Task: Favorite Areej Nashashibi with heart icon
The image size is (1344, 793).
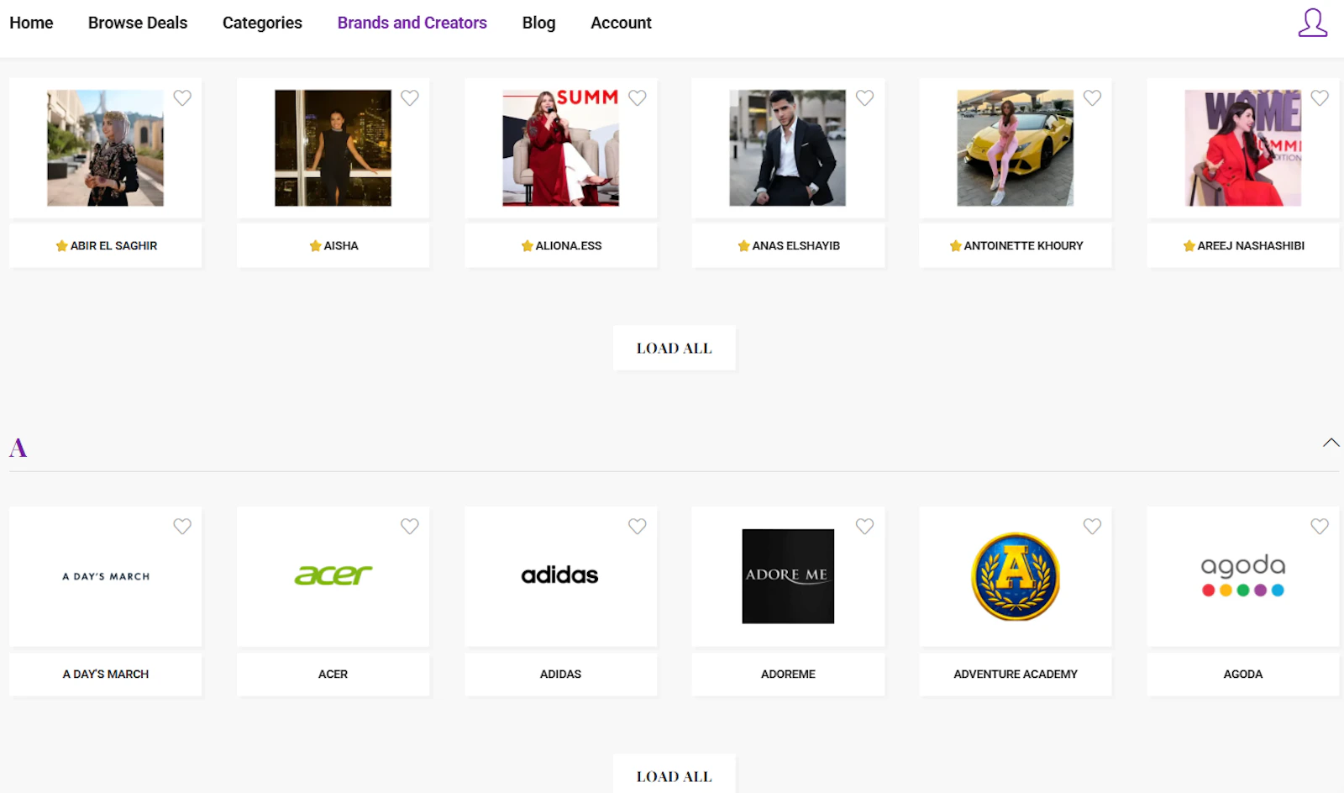Action: click(x=1320, y=98)
